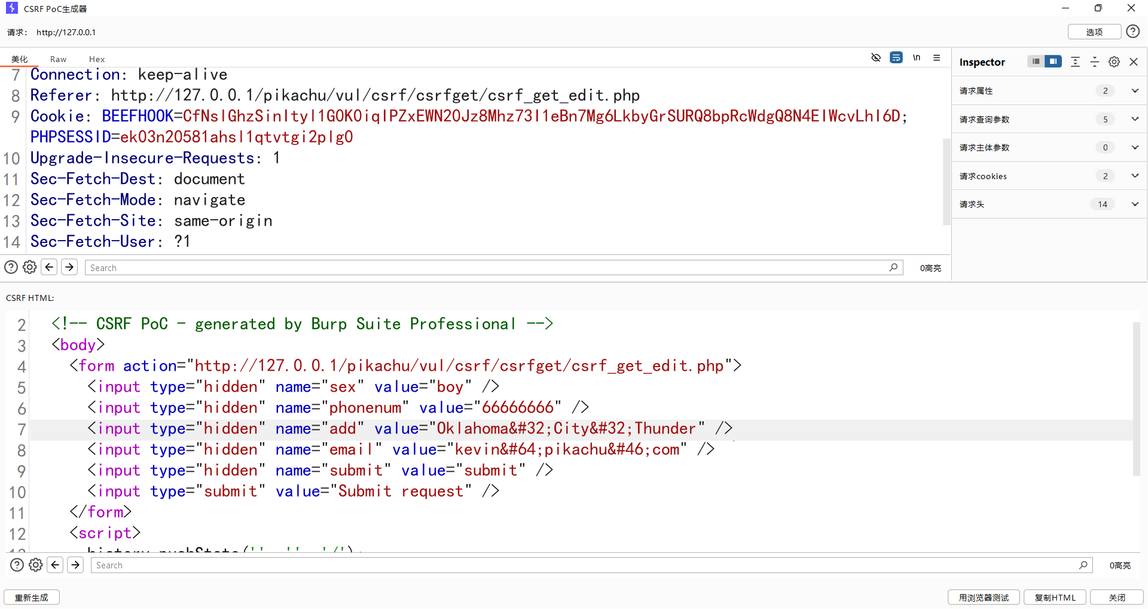Viewport: 1148px width, 609px height.
Task: Click the "CSRF PoC - generated by" comment line
Action: pyautogui.click(x=303, y=324)
